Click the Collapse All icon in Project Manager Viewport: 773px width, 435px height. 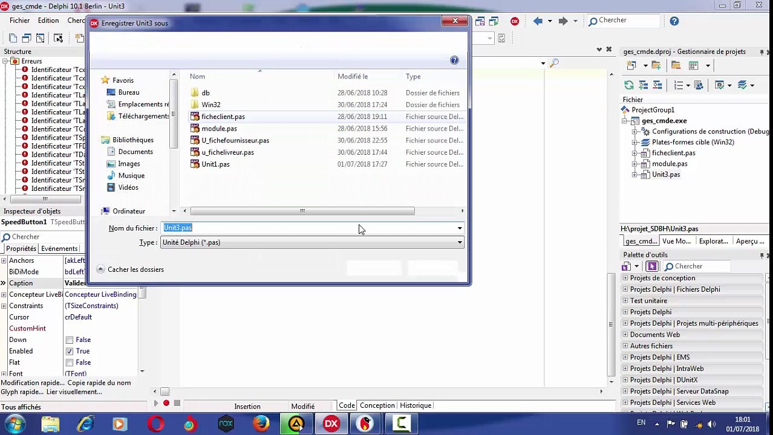pos(657,85)
